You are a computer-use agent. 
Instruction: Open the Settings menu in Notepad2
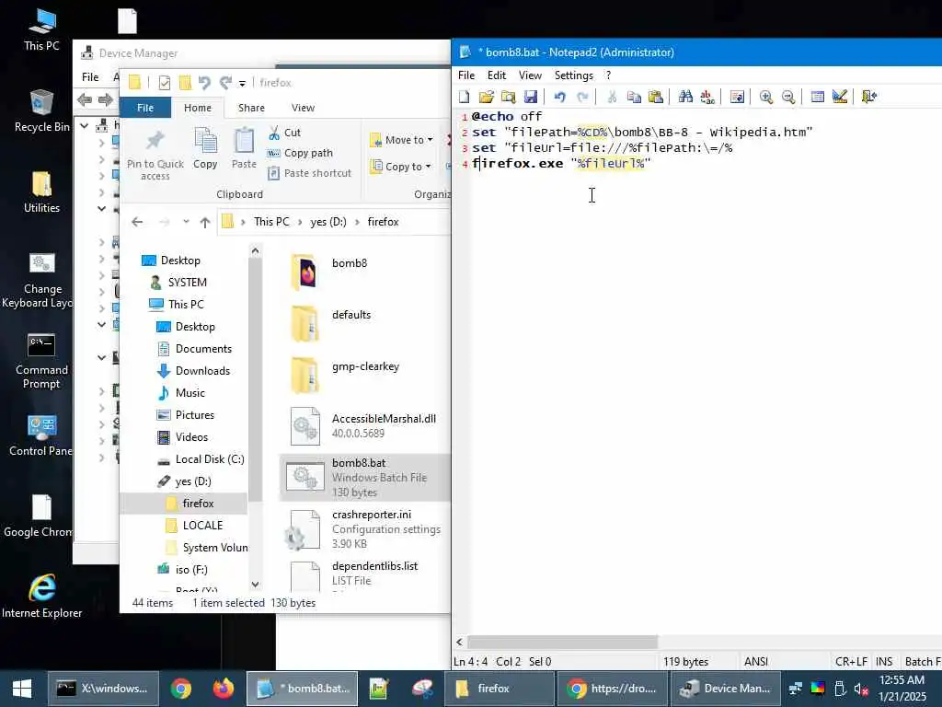click(574, 75)
